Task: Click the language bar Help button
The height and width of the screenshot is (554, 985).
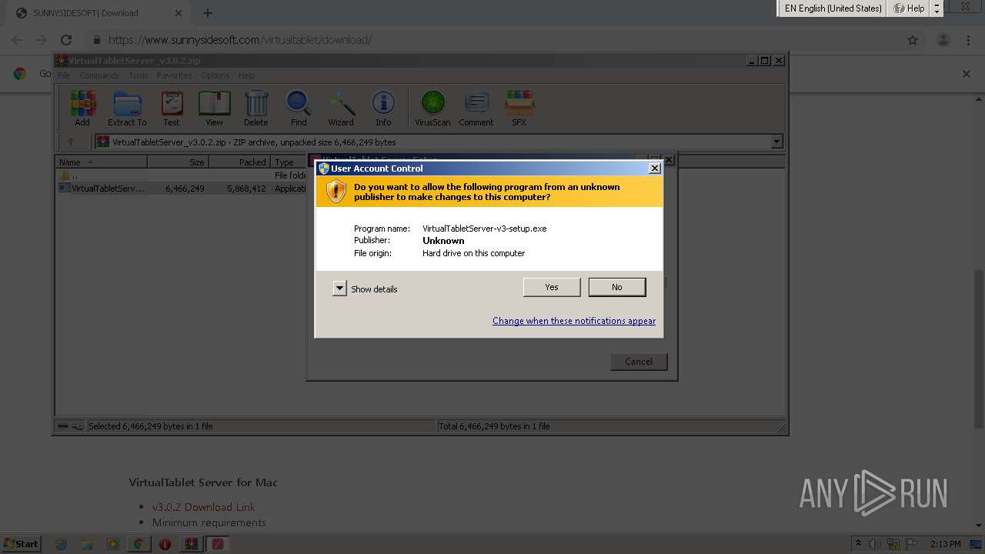Action: pyautogui.click(x=909, y=8)
